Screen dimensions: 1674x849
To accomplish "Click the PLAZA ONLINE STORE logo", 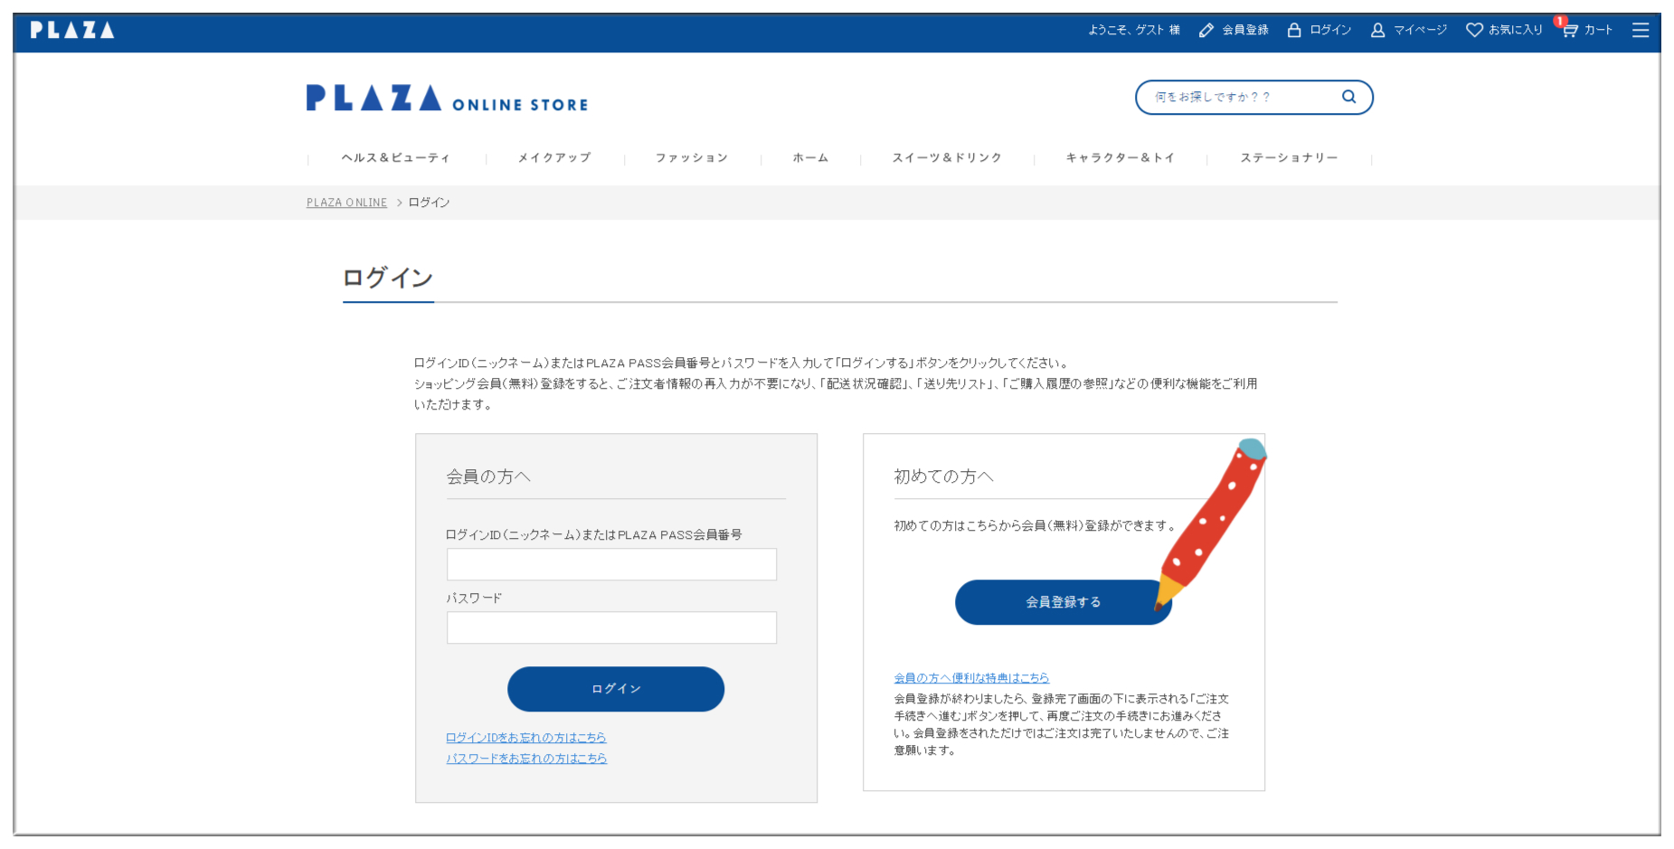I will (447, 99).
